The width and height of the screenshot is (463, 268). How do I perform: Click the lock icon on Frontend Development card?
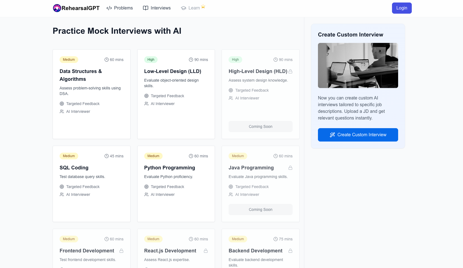(121, 251)
